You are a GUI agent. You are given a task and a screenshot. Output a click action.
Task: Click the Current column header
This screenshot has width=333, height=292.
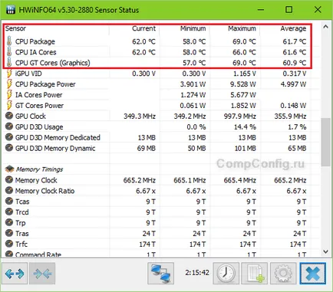(x=143, y=28)
